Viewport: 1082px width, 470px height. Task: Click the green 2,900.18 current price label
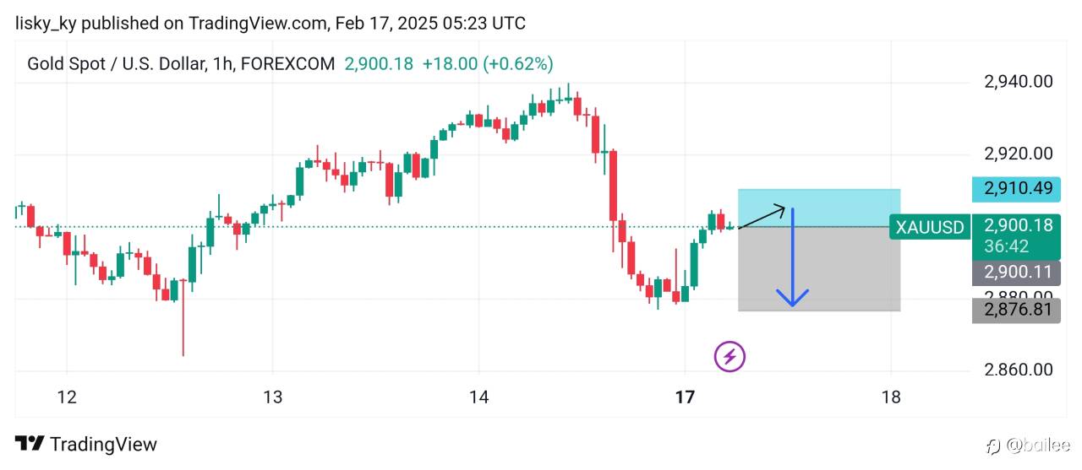point(1018,225)
